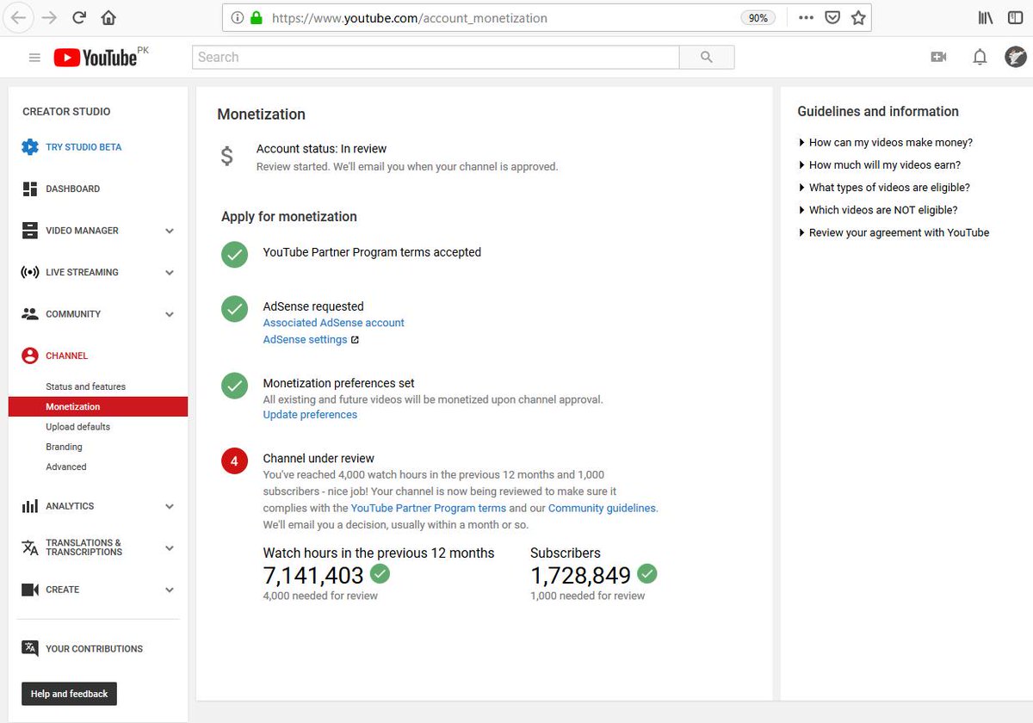Click the red step 4 badge
This screenshot has height=723, width=1033.
[234, 460]
